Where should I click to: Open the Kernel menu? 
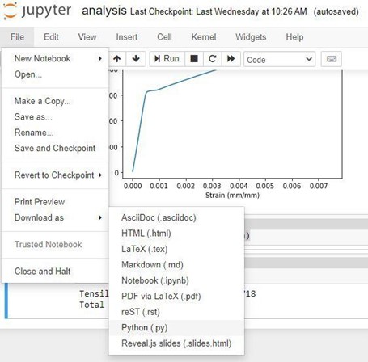[x=204, y=37]
